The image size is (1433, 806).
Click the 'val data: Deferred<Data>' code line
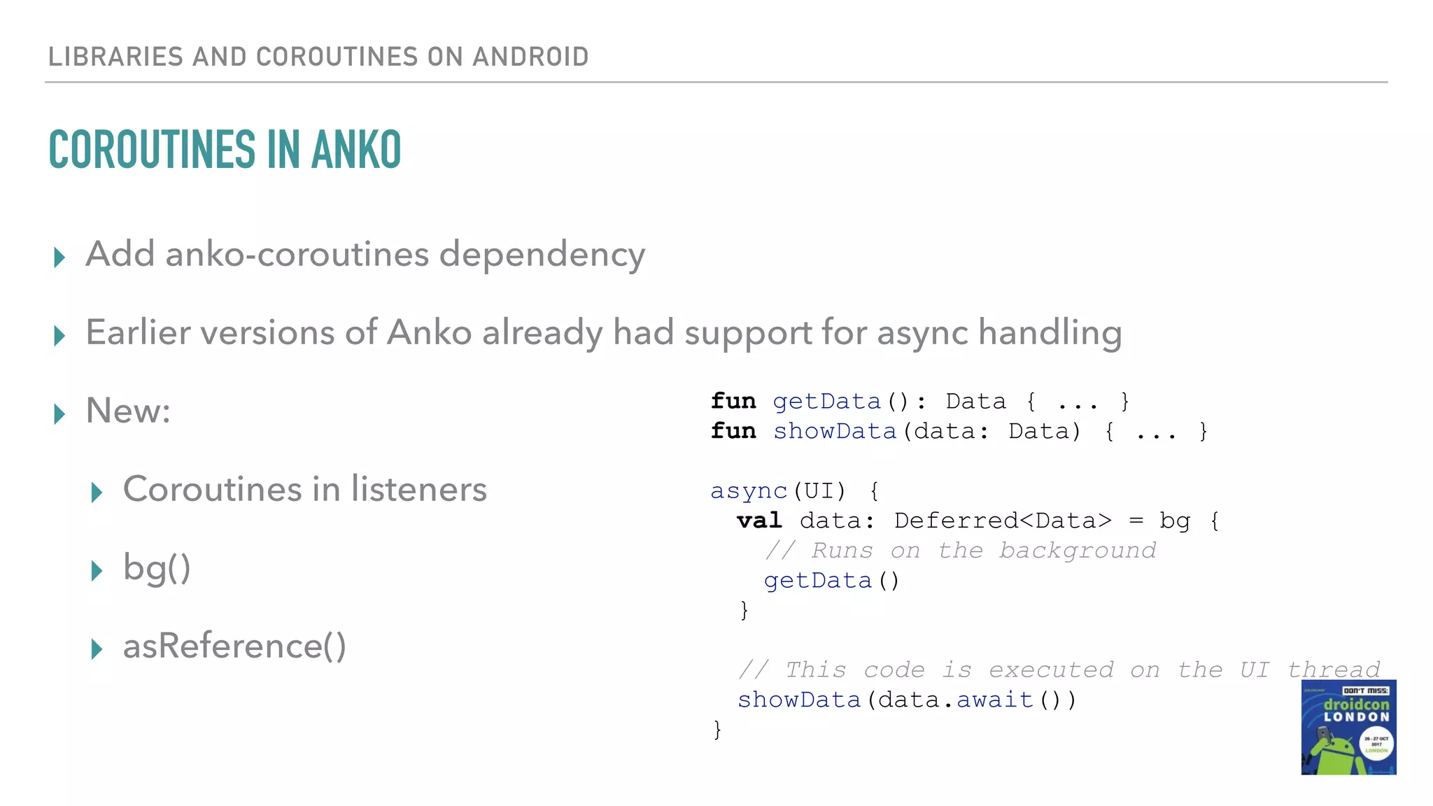(x=977, y=521)
